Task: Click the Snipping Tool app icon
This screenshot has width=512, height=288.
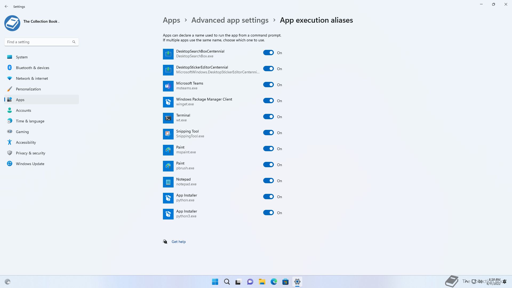Action: click(x=168, y=134)
